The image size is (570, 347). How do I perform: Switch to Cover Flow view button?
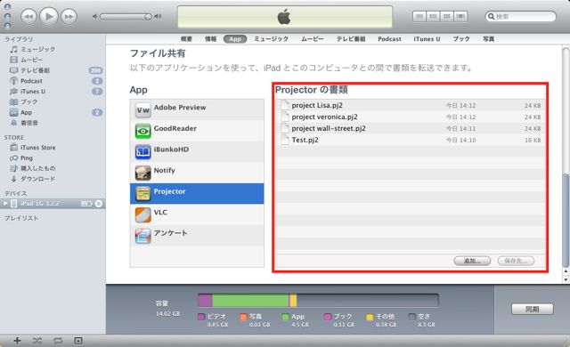(x=460, y=16)
